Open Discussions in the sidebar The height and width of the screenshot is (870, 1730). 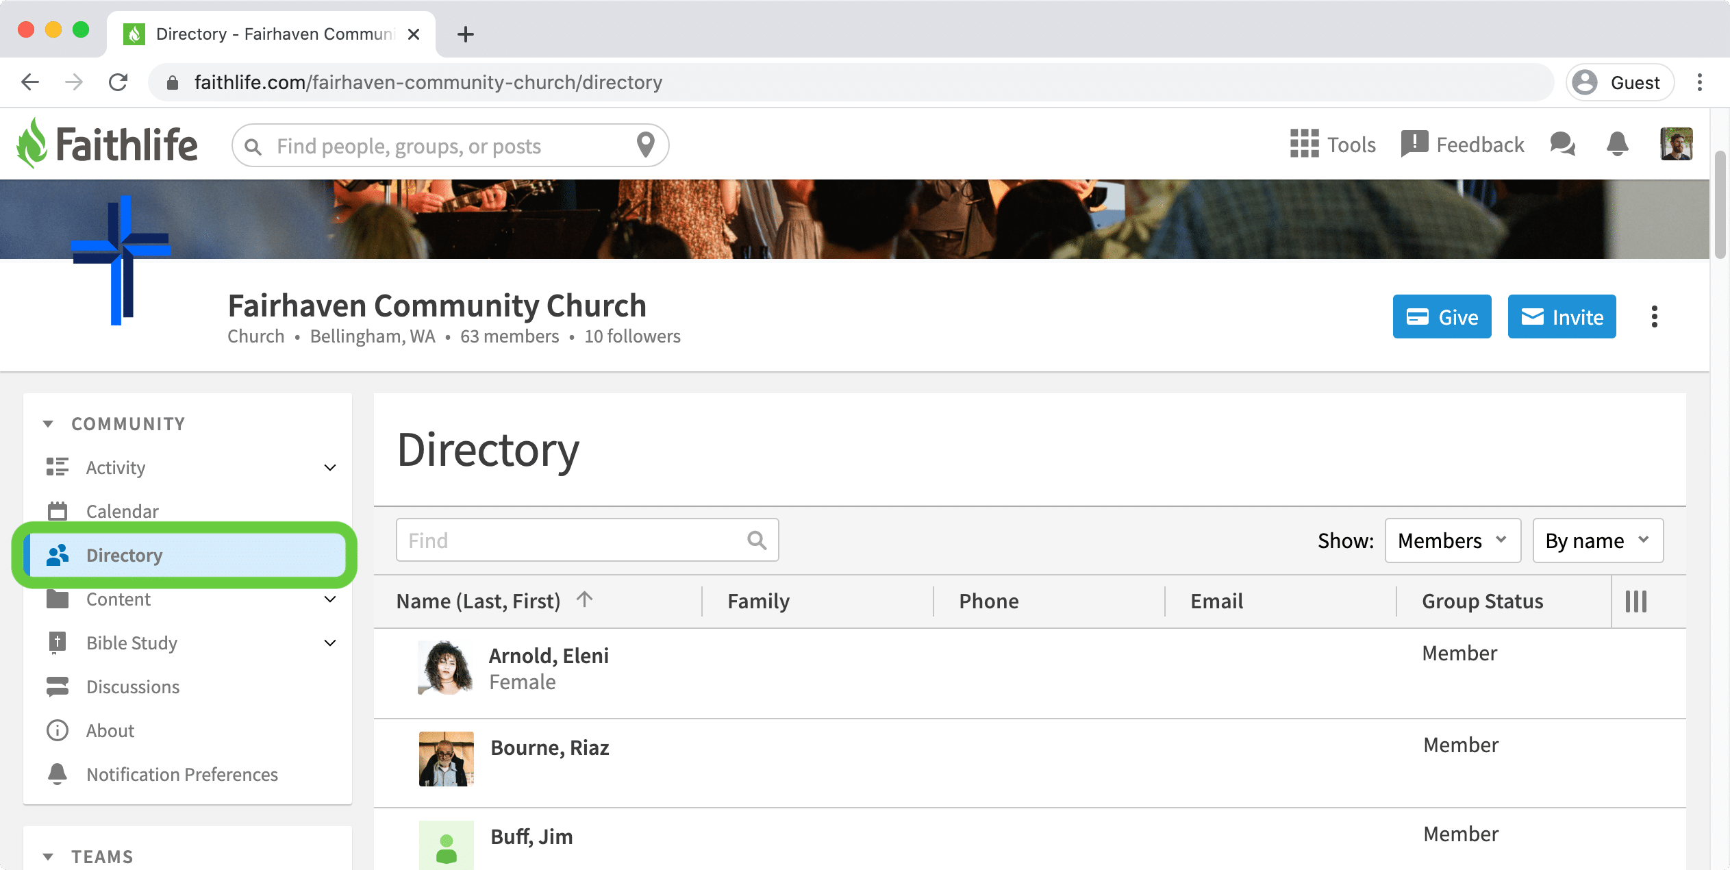point(133,687)
